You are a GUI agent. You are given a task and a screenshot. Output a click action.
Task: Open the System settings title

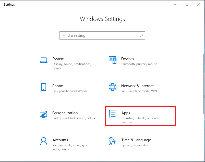pos(58,59)
